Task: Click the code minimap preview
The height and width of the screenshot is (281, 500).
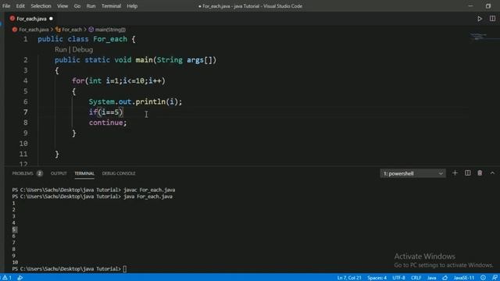Action: [x=478, y=37]
